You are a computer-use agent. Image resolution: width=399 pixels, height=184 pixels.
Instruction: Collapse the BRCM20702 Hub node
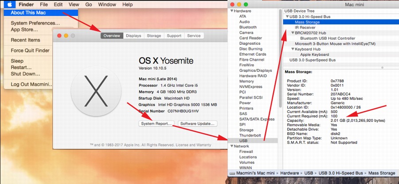[x=293, y=33]
